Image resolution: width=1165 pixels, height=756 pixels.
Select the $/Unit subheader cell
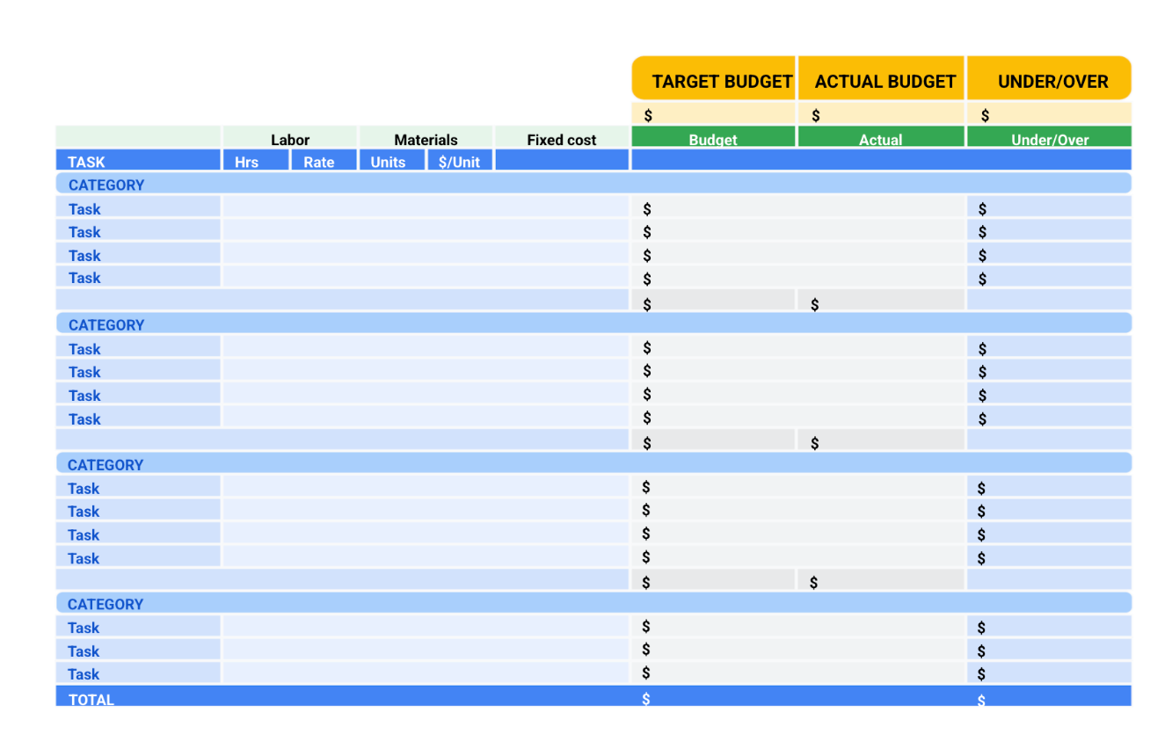460,162
